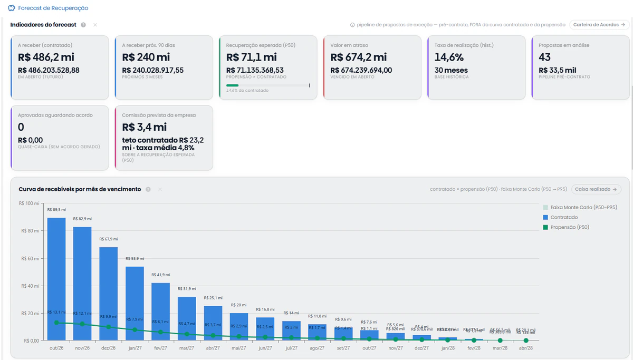Click the out/26 contratado bar
Screen dimensions: 633x360
[x=56, y=279]
